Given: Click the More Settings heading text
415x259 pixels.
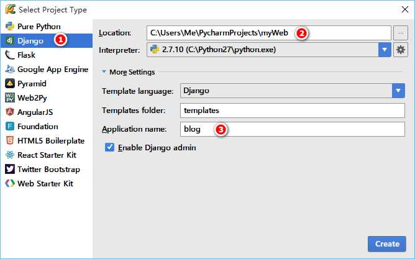Looking at the screenshot, I should [x=132, y=72].
